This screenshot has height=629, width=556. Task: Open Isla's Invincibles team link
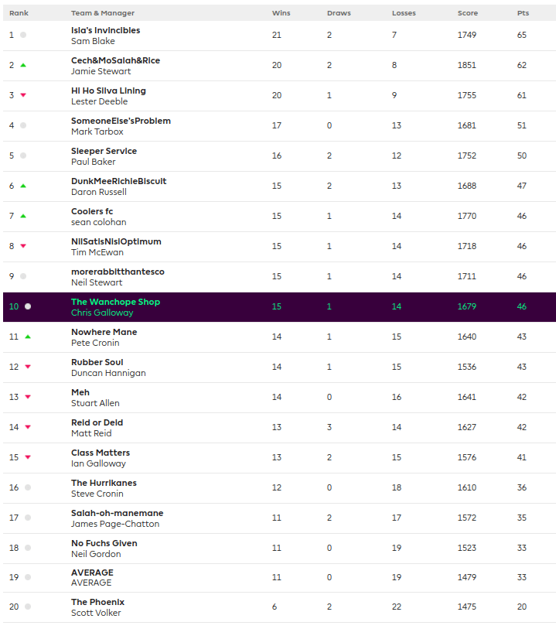pos(105,30)
